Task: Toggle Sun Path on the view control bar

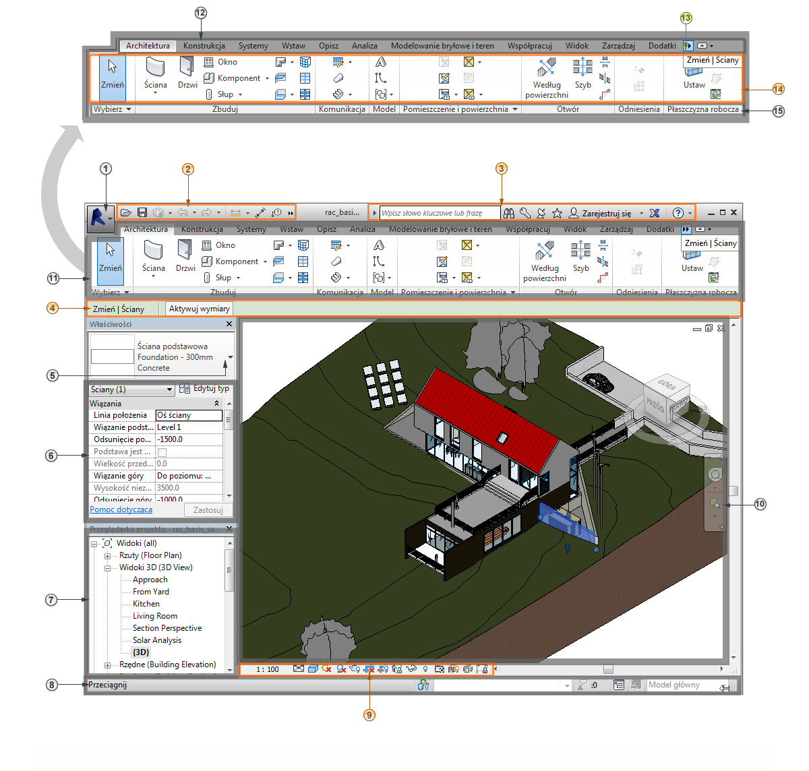Action: click(326, 669)
